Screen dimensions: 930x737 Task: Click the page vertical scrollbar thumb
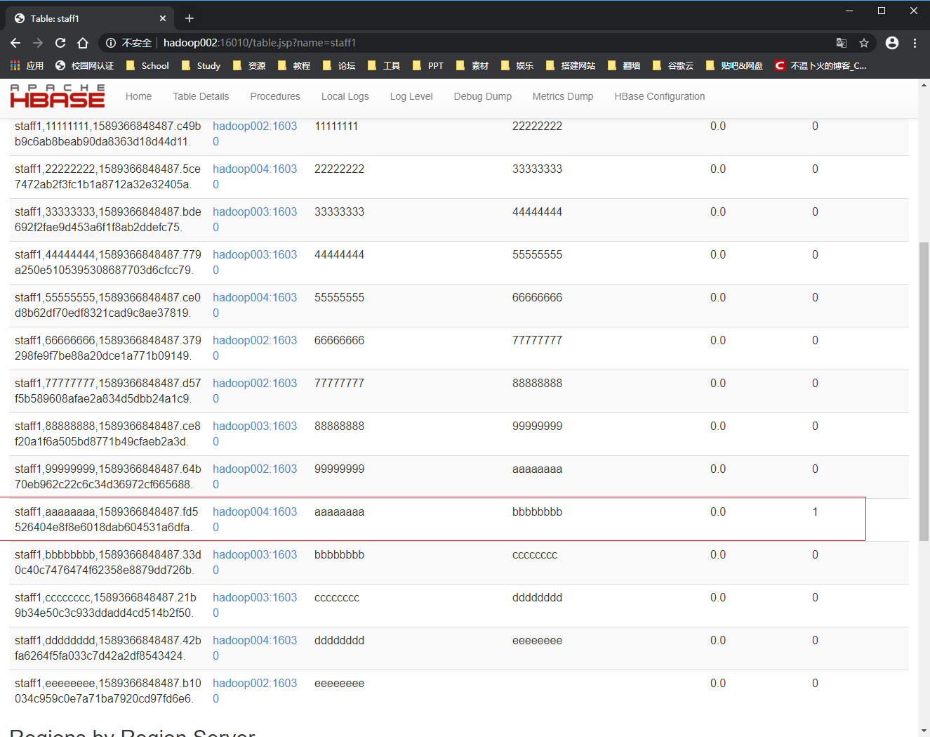924,391
